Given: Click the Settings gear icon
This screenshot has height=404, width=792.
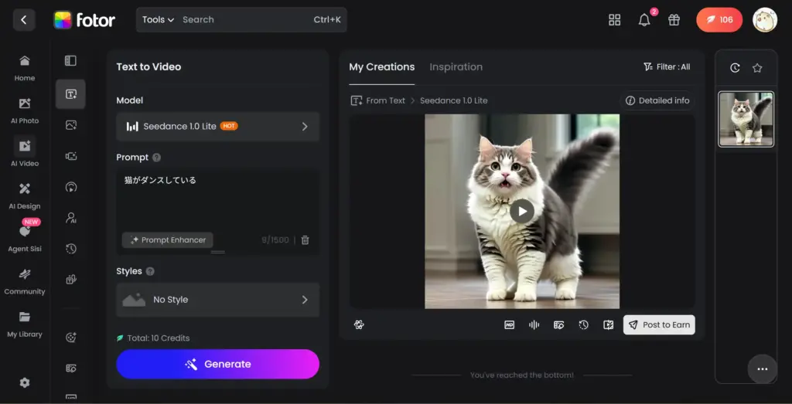Looking at the screenshot, I should coord(25,382).
